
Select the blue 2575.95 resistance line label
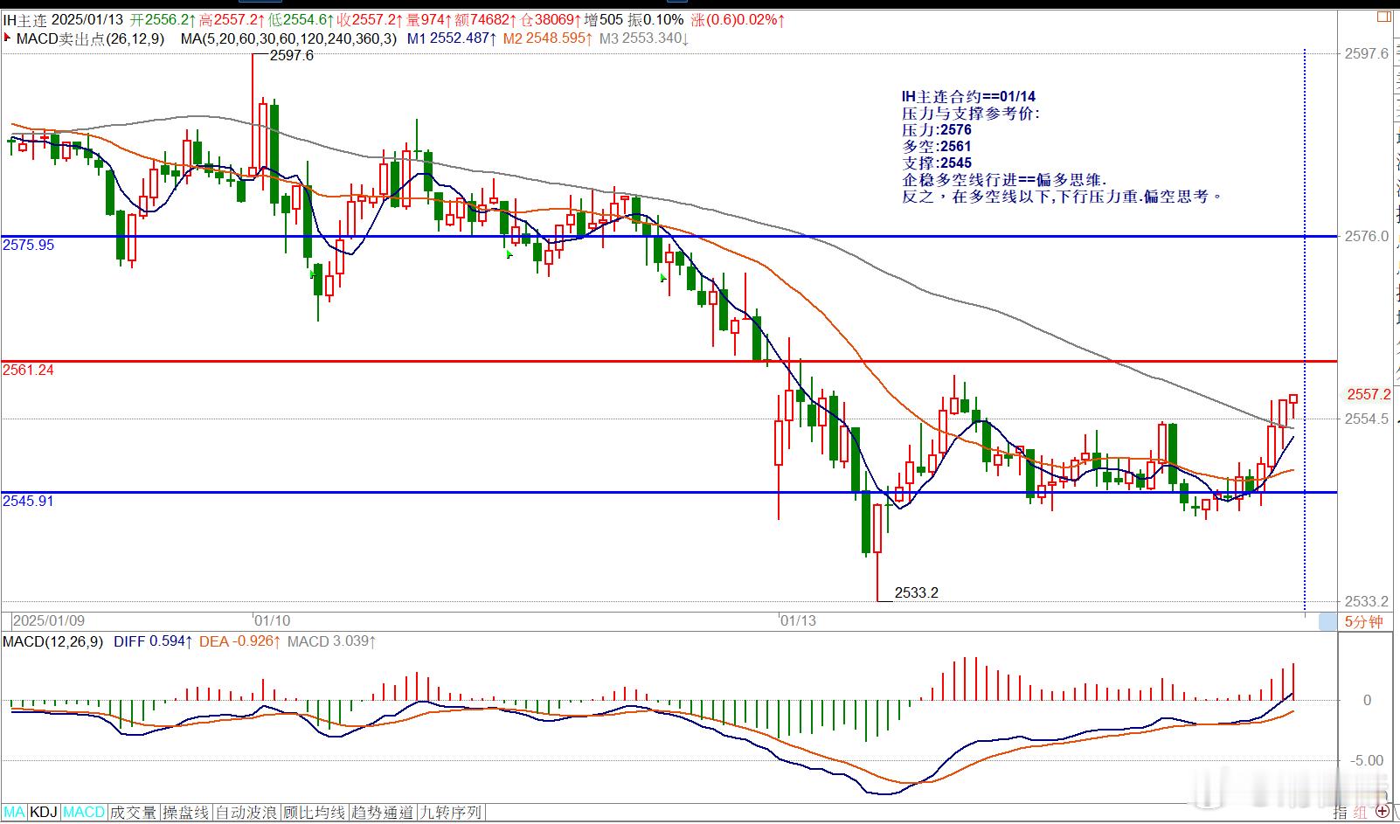tap(28, 246)
